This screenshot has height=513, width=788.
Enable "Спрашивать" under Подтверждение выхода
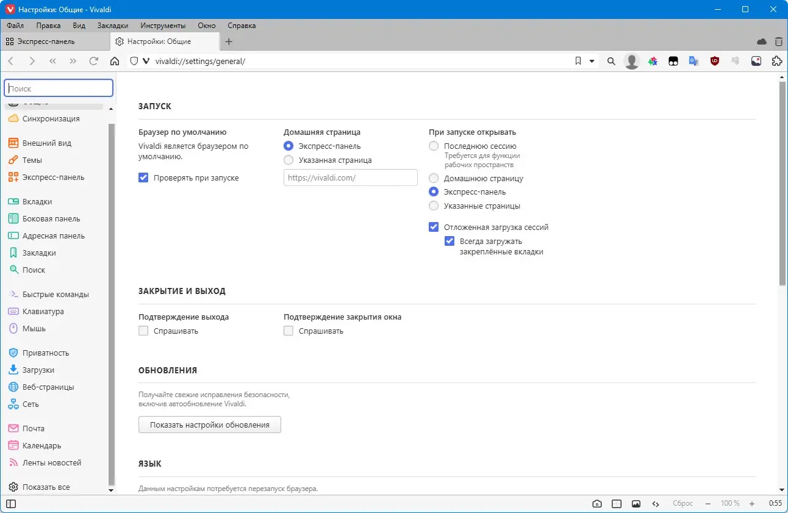pyautogui.click(x=144, y=331)
